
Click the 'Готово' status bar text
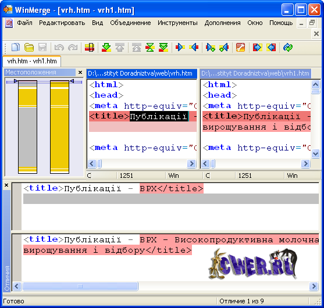[13, 301]
